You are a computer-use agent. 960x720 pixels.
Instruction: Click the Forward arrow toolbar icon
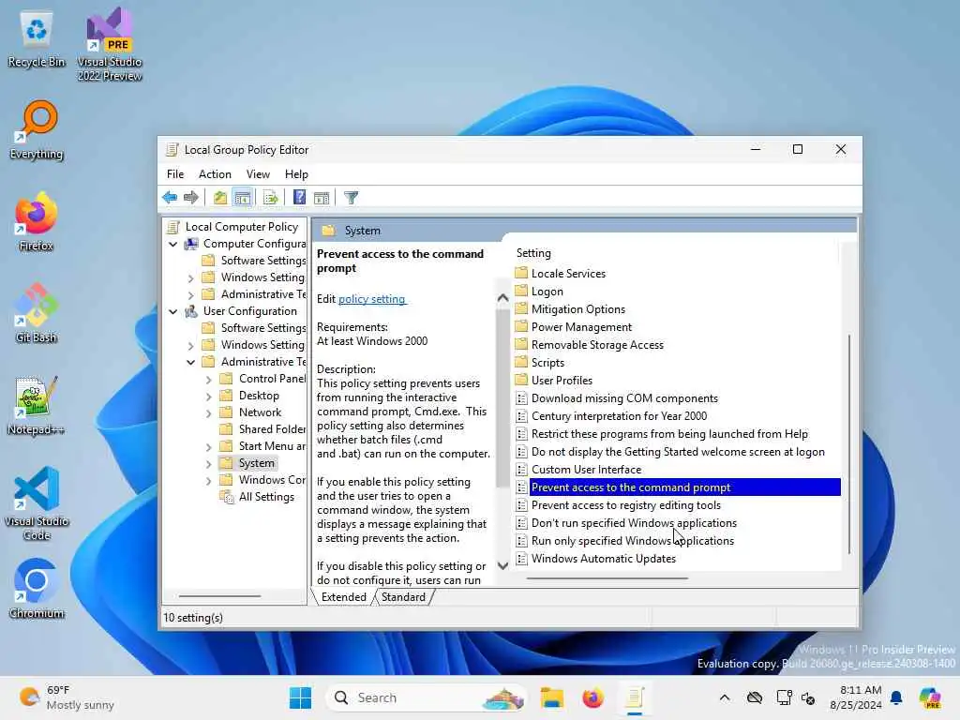click(x=191, y=198)
